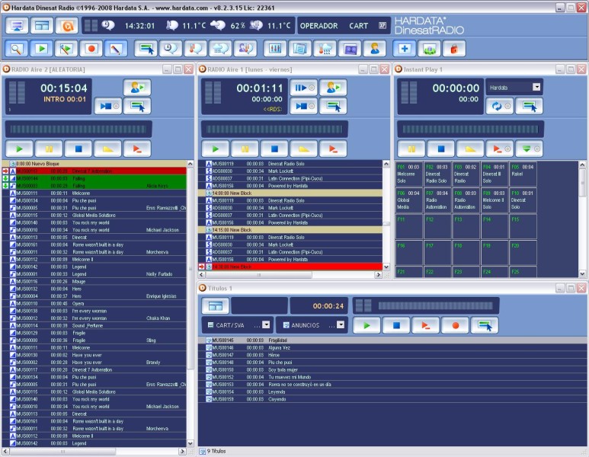Open the CART / SVA dropdown

[x=266, y=324]
